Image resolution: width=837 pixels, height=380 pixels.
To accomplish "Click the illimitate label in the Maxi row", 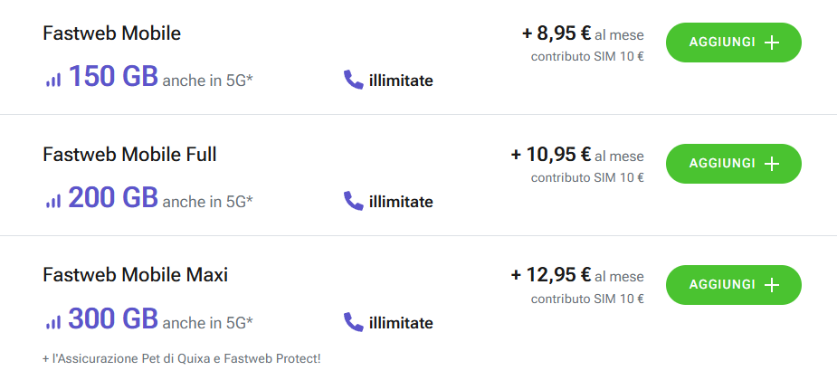I will (401, 323).
